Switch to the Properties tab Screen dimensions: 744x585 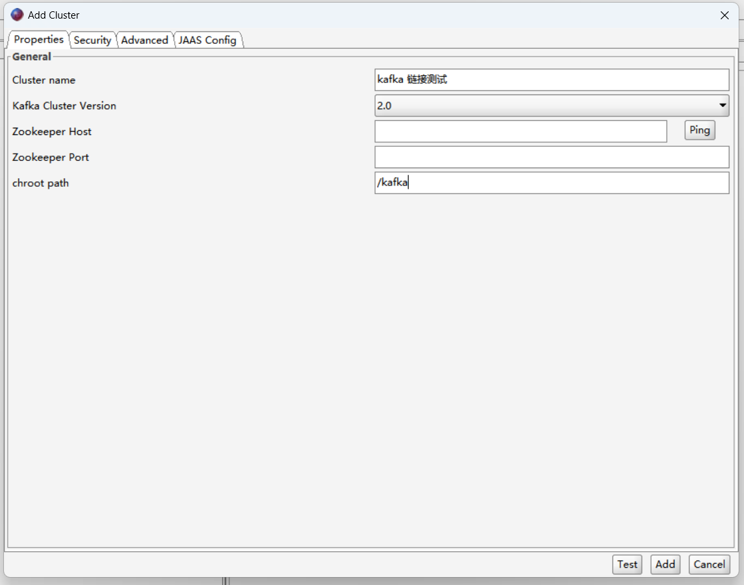pos(39,40)
